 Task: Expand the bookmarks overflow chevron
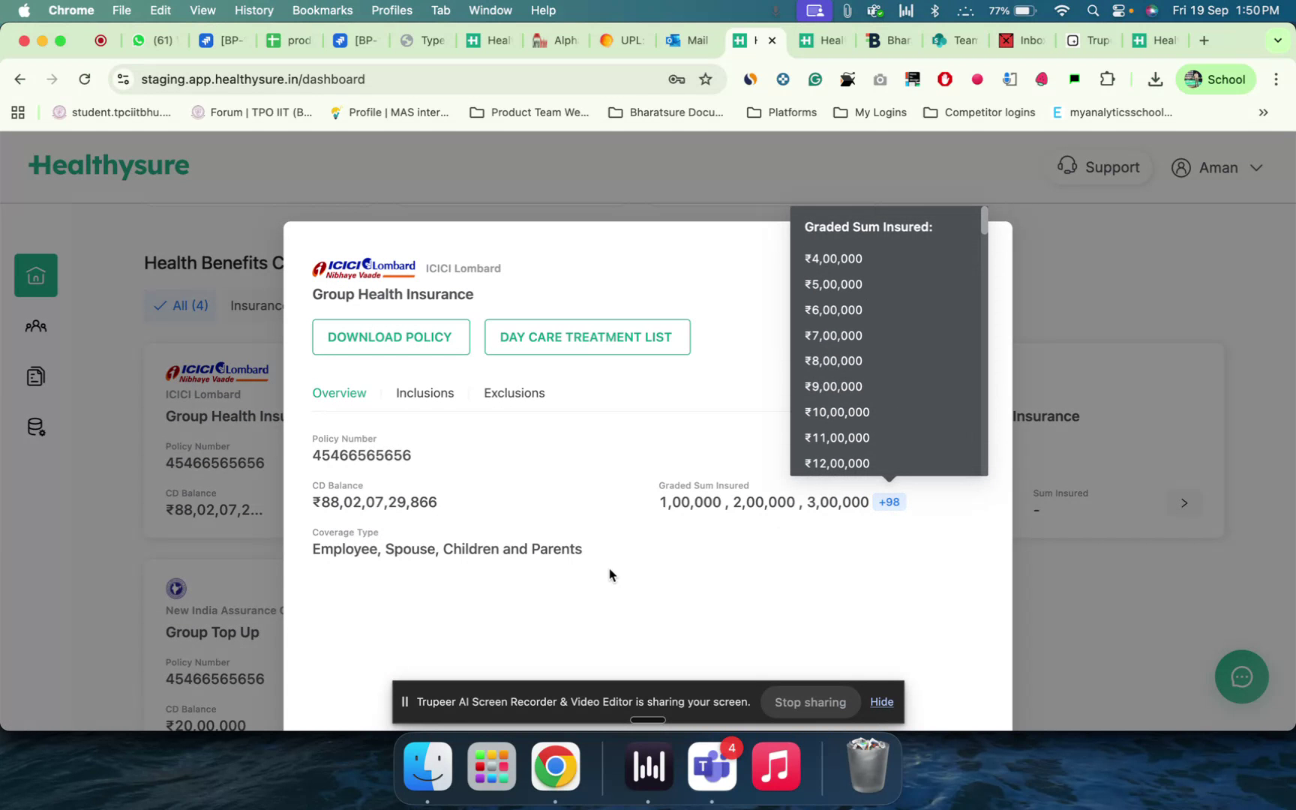[x=1263, y=112]
